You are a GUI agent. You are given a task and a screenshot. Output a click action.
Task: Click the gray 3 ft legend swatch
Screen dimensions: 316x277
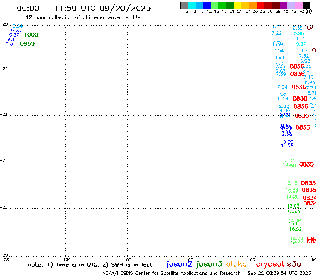coord(184,5)
